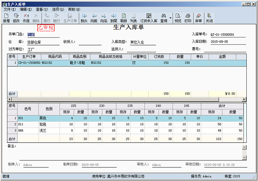Click the 鞋子\凉鞋 category cell
Screen dimensions: 258x181
click(80, 63)
